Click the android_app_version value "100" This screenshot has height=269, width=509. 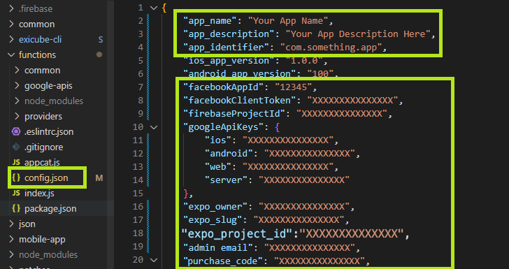coord(320,73)
